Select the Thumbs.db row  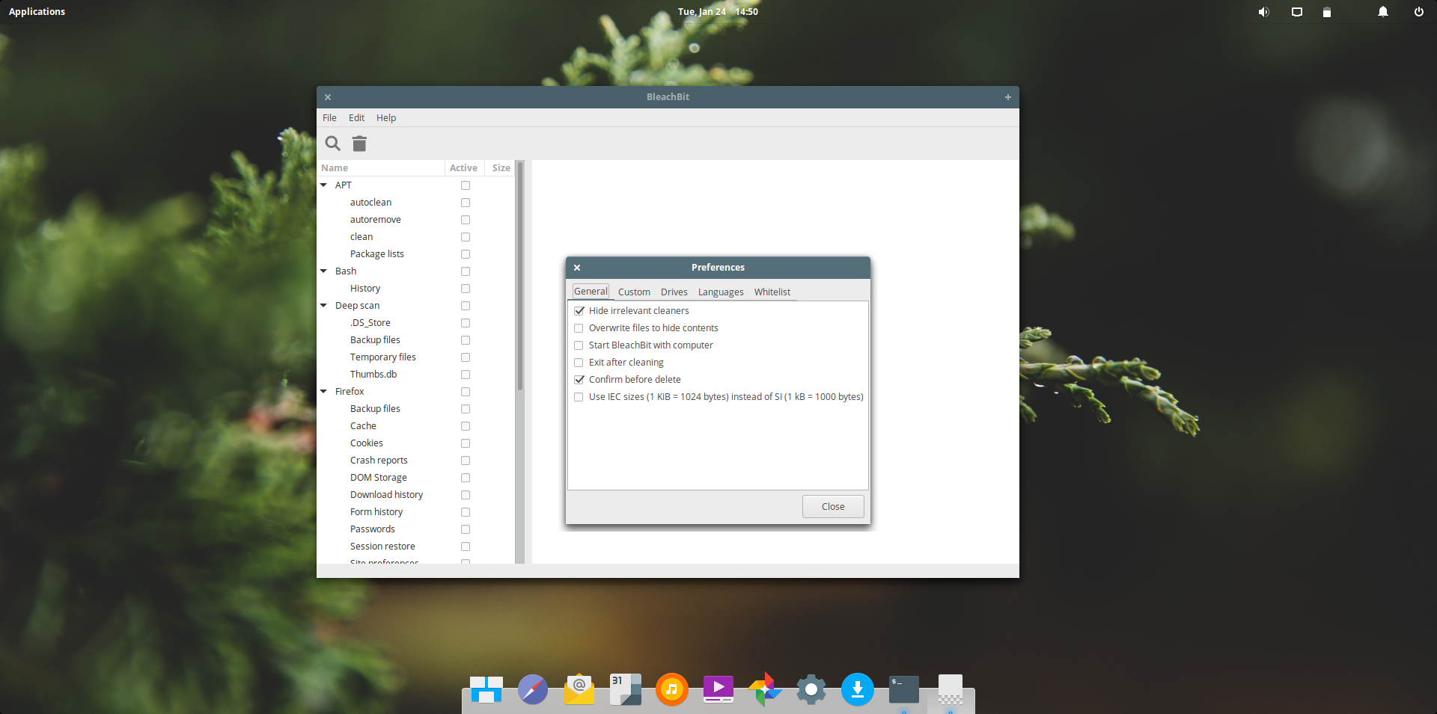415,375
